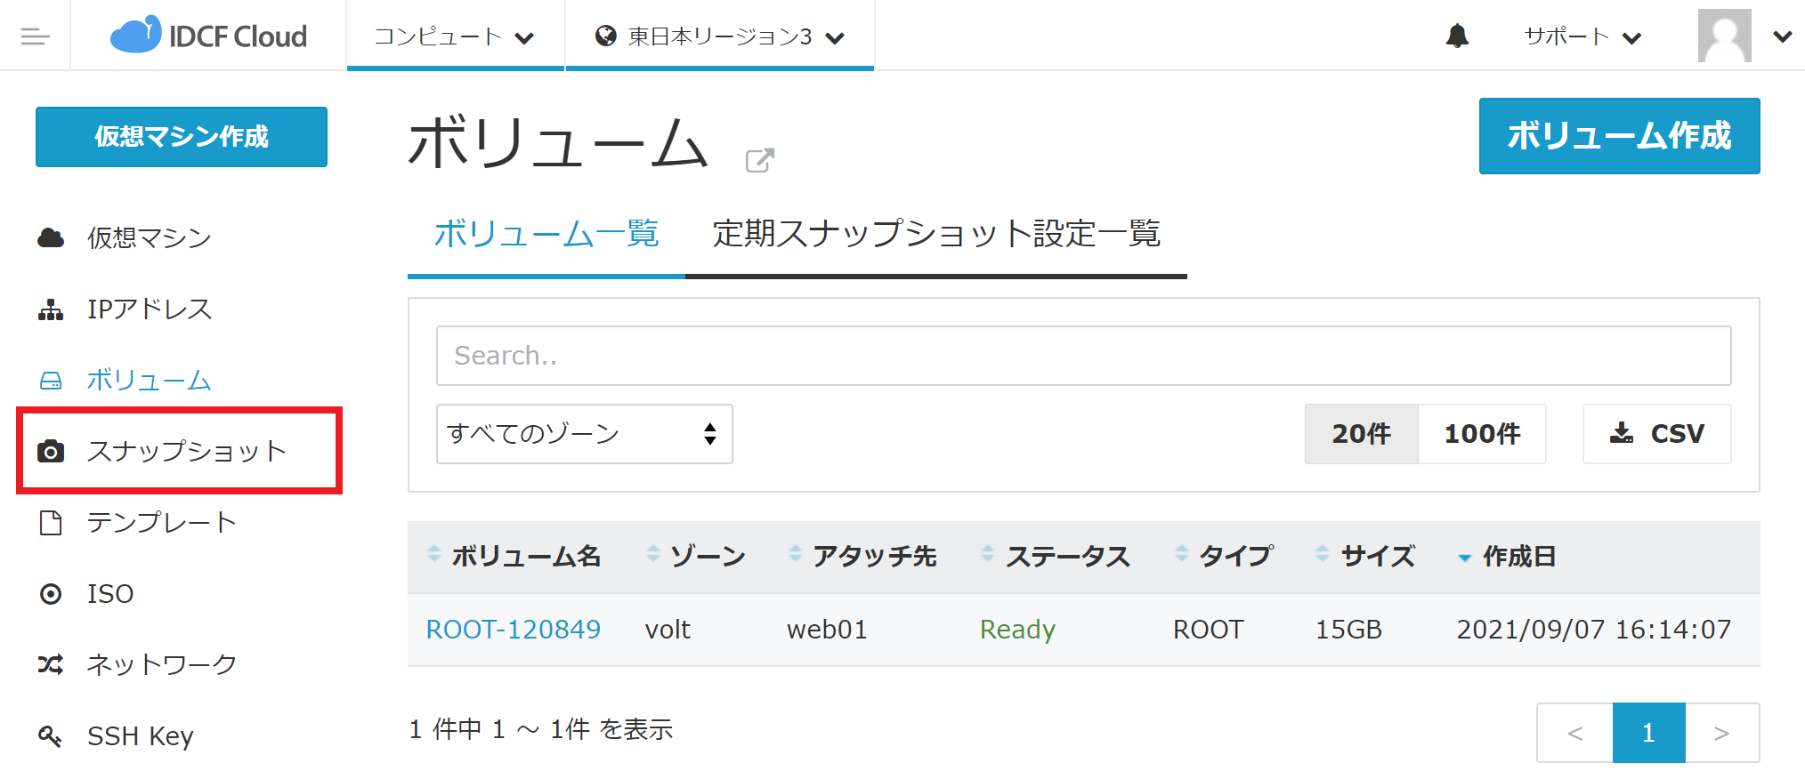Viewport: 1805px width, 771px height.
Task: Show 100件 per page
Action: pyautogui.click(x=1481, y=434)
